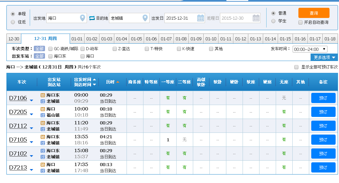
Task: Click the origin station icon for D7105
Action: point(43,137)
